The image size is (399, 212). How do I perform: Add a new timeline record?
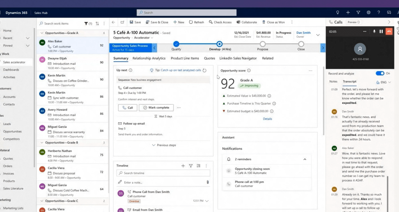click(x=183, y=166)
